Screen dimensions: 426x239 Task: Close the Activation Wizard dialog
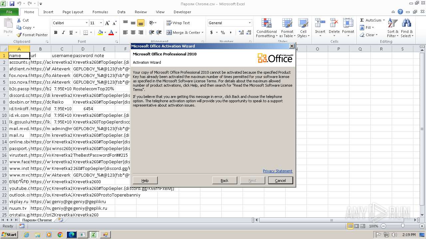pos(292,46)
